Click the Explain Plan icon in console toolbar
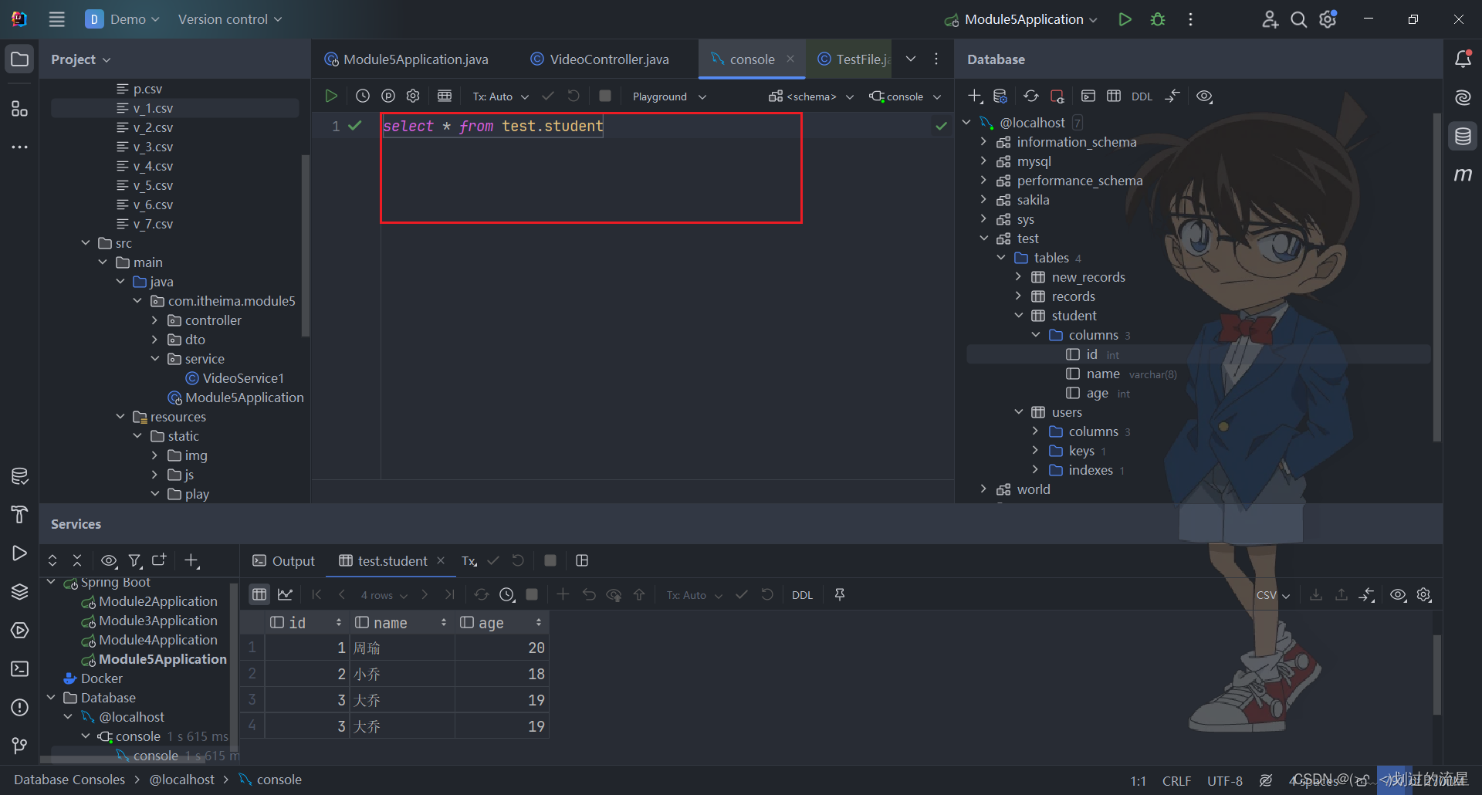This screenshot has width=1482, height=795. coord(388,96)
